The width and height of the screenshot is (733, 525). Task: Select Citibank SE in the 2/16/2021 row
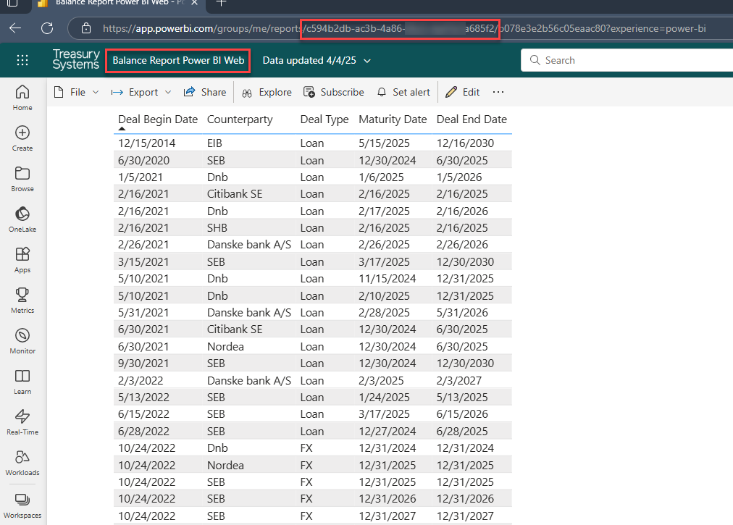[235, 193]
